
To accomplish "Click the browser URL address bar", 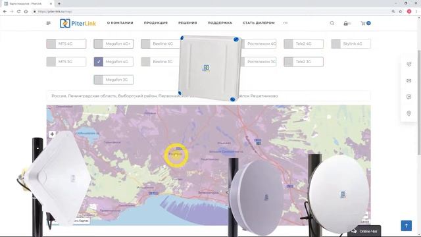I will [209, 12].
